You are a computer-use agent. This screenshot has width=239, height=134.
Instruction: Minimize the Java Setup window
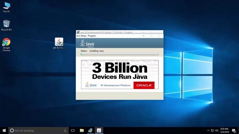143,36
